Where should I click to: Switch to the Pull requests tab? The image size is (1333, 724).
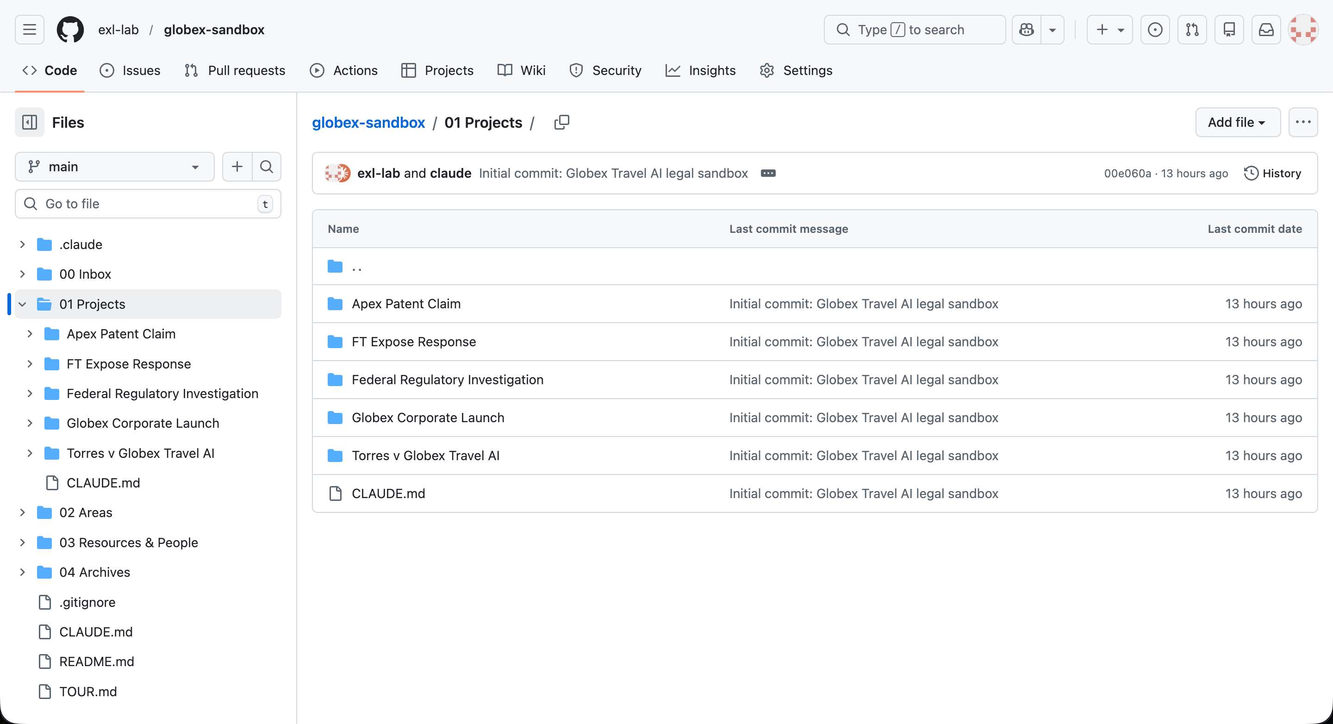pos(234,70)
